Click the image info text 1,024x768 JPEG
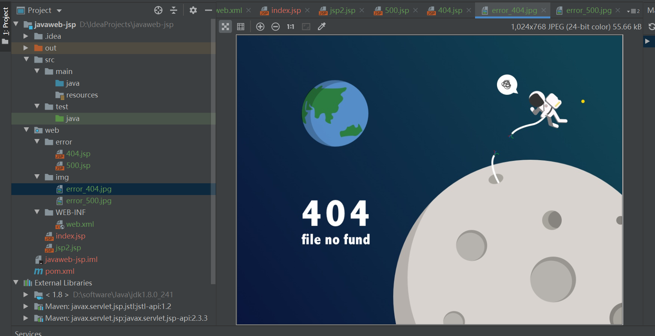The width and height of the screenshot is (655, 336). [x=576, y=27]
